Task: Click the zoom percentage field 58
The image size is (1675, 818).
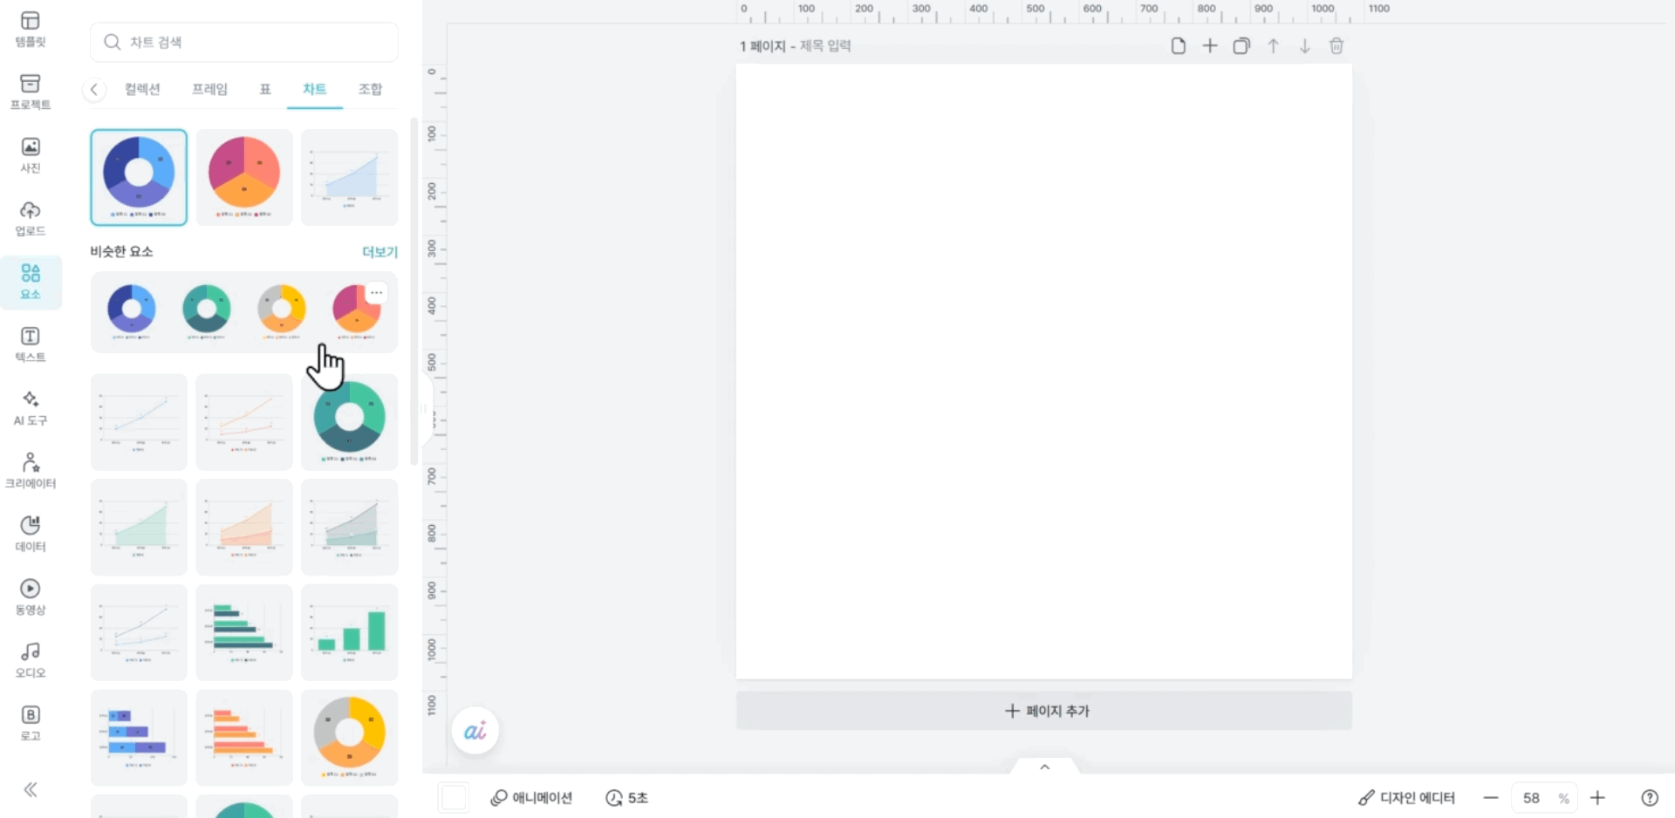Action: coord(1532,798)
